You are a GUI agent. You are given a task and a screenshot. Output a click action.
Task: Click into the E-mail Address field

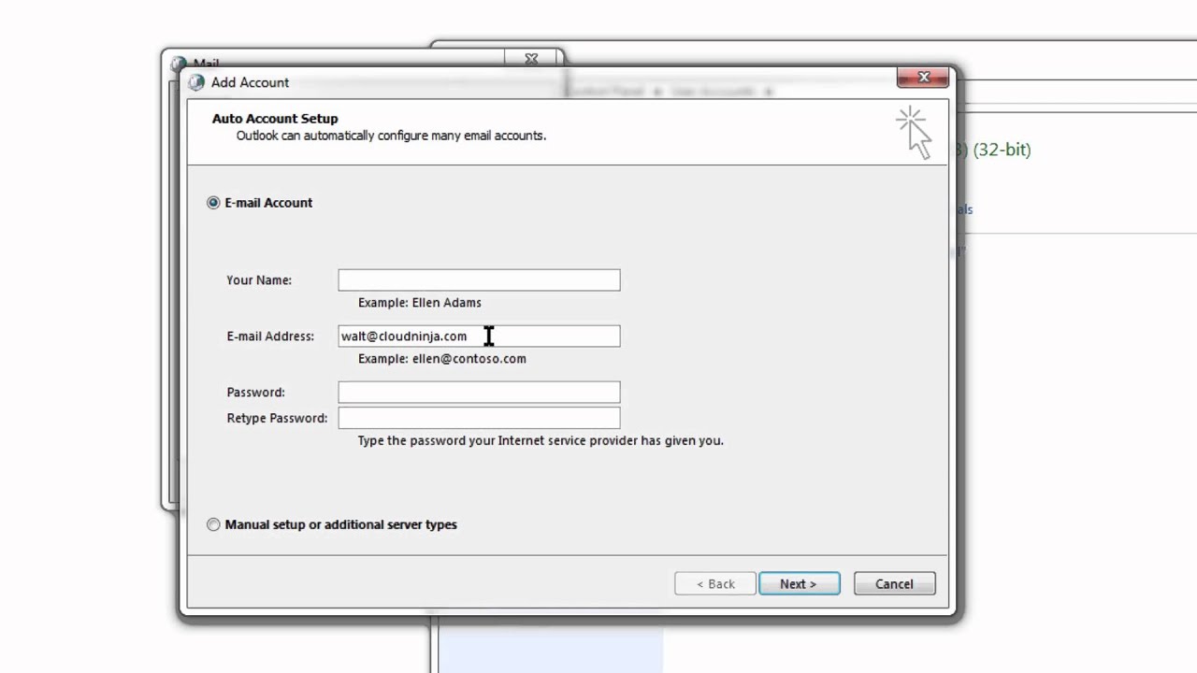click(479, 336)
